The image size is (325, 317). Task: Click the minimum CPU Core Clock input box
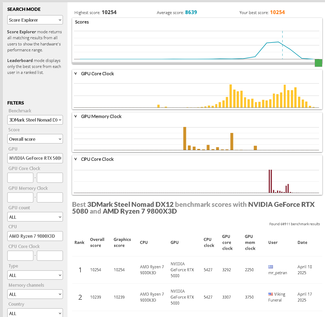pos(20,256)
